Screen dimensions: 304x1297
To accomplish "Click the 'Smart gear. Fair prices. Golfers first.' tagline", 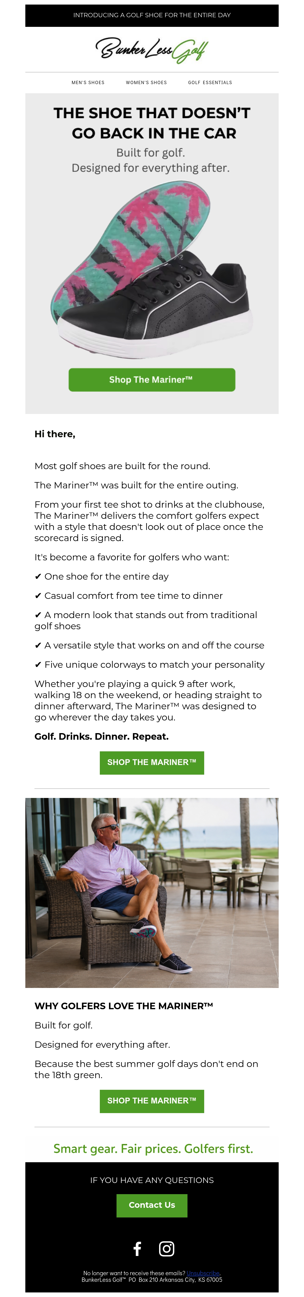I will tap(153, 1149).
